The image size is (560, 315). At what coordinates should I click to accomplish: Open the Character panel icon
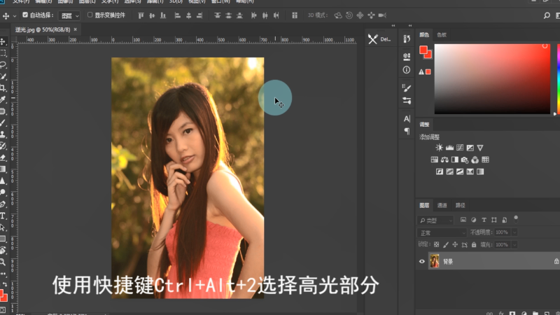(407, 118)
